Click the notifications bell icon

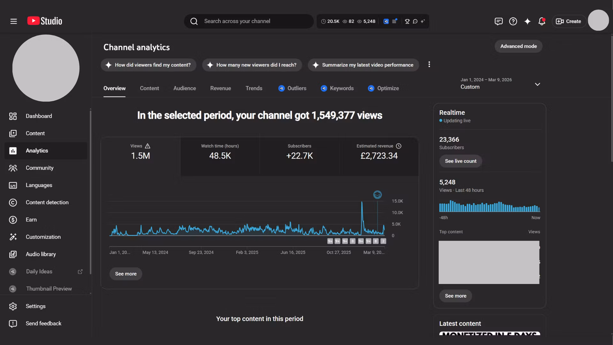pyautogui.click(x=541, y=21)
